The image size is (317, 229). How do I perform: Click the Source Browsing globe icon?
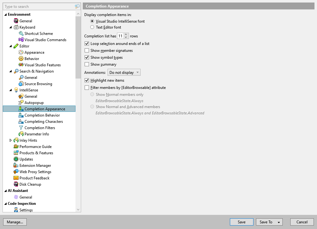coord(21,84)
